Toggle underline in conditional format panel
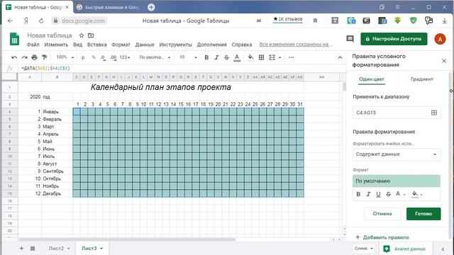The image size is (454, 255). point(378,194)
